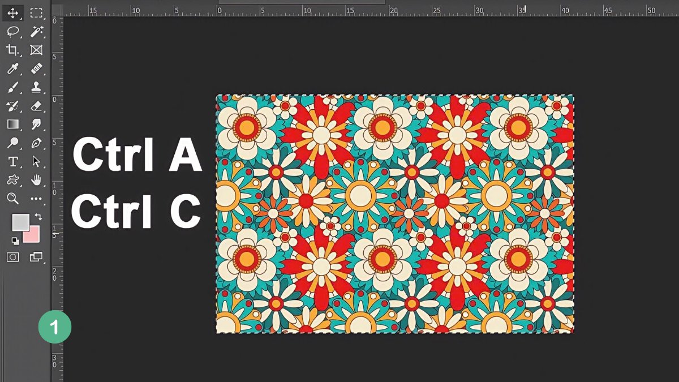The width and height of the screenshot is (679, 382).
Task: Activate the Rectangular Marquee tool
Action: pos(36,14)
